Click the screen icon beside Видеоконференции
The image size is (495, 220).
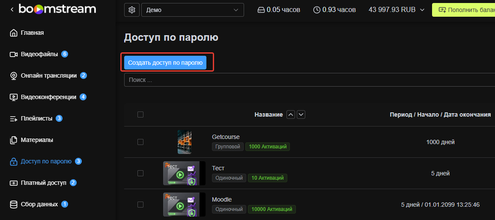click(14, 97)
